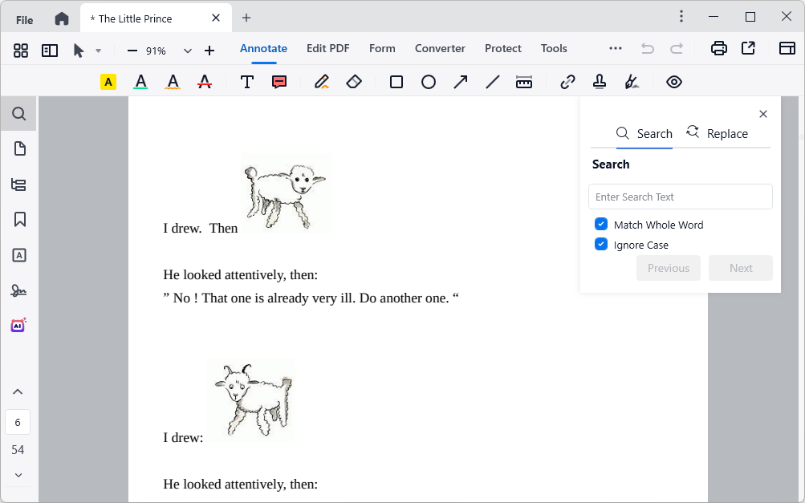Go to next page with down chevron
Screen dimensions: 805x503
click(x=18, y=475)
